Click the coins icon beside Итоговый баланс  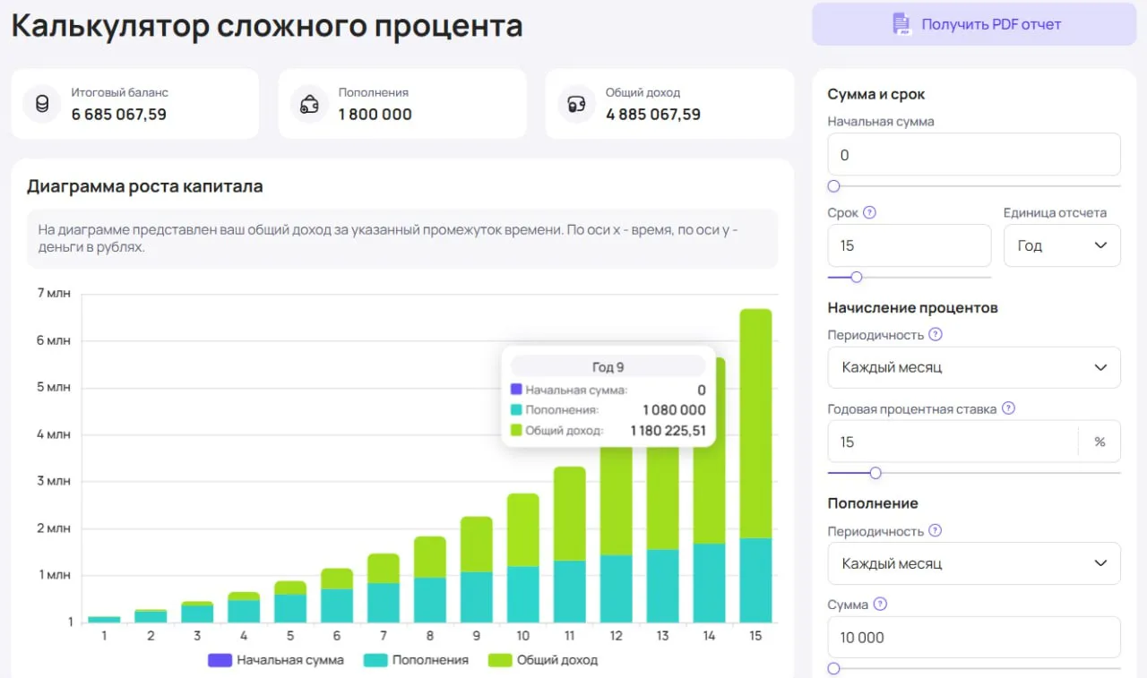(42, 104)
